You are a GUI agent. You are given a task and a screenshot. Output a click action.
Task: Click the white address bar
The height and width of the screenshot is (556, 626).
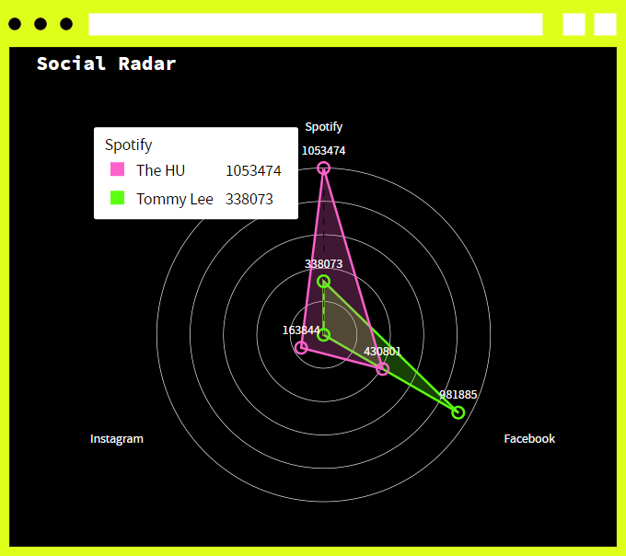point(316,24)
